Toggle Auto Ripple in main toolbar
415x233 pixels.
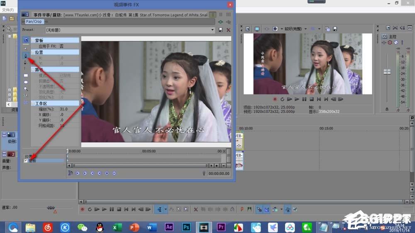tap(275, 209)
